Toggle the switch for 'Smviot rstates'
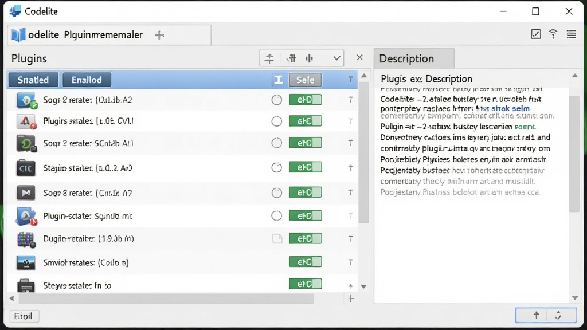 pos(305,262)
